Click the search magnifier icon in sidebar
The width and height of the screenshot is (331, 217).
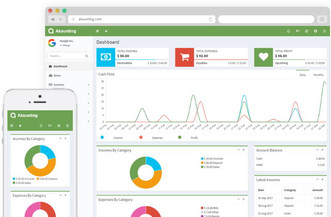86,56
